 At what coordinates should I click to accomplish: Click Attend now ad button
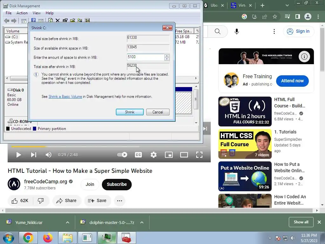pos(292,81)
